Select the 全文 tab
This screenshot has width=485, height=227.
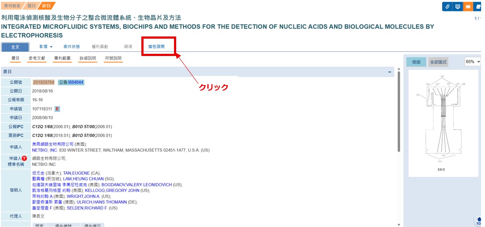pos(15,47)
